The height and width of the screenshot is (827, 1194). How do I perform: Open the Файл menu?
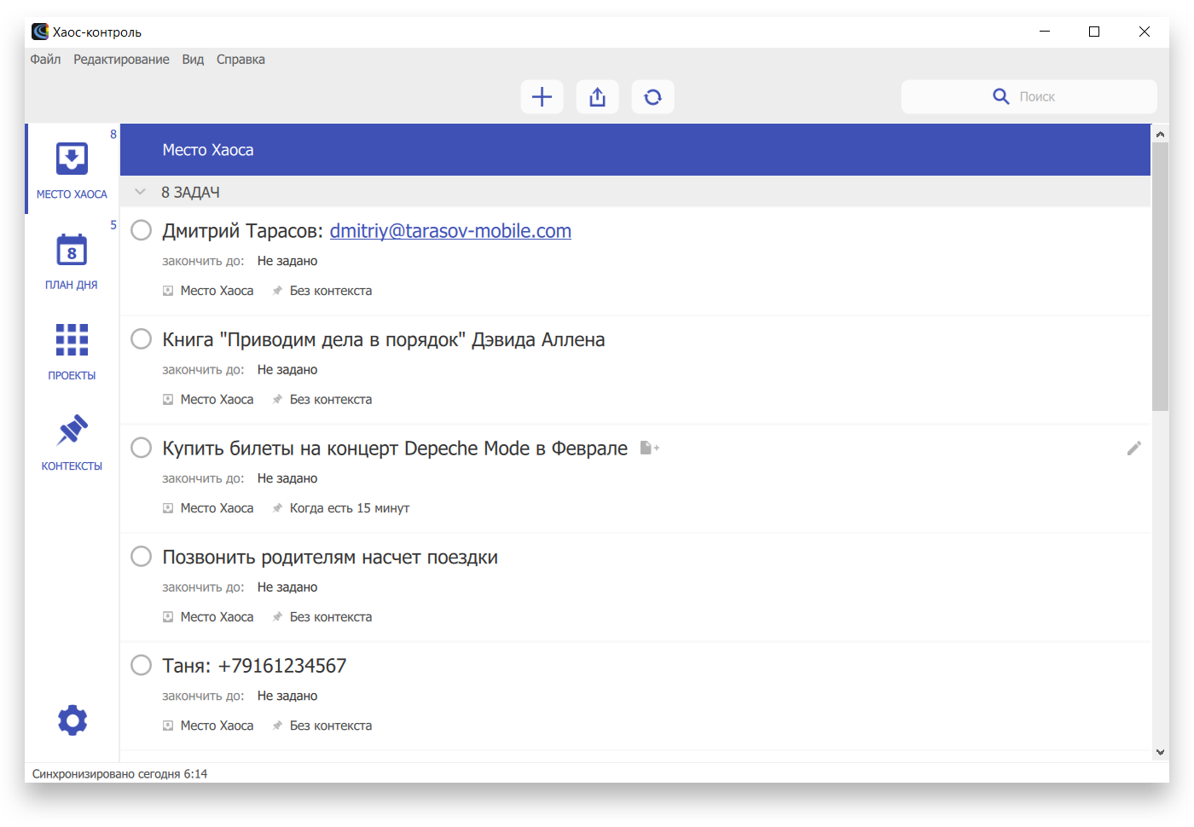coord(45,60)
